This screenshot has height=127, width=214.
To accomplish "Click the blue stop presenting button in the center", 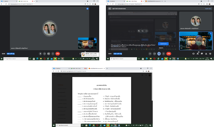I will pyautogui.click(x=163, y=43).
